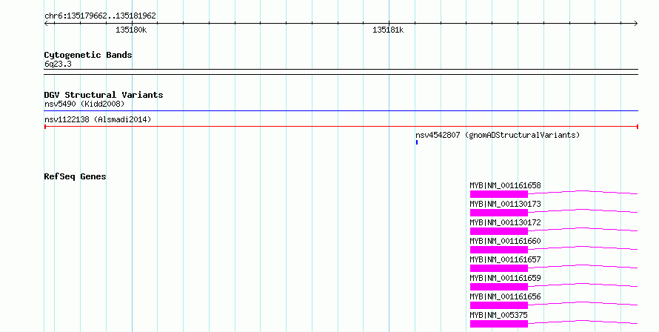659x332 pixels.
Task: Click the 135181k ruler label
Action: [388, 30]
